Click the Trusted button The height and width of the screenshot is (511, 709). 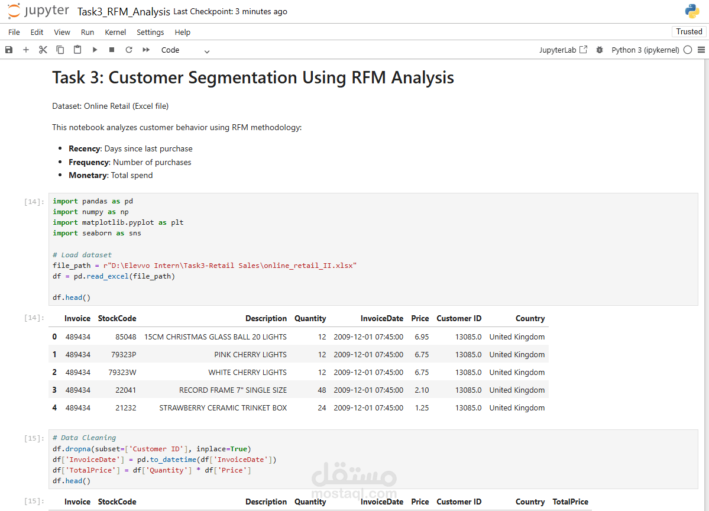(689, 32)
